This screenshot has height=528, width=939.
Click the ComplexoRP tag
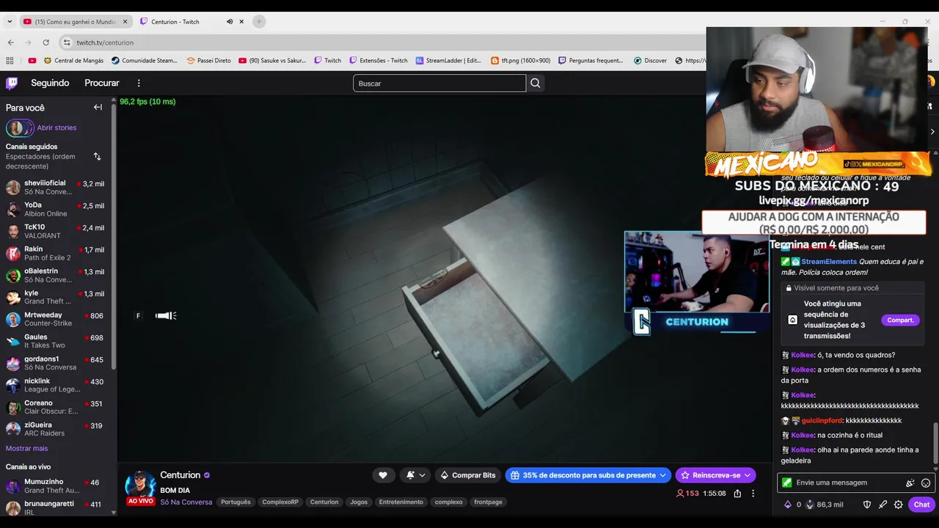coord(279,502)
